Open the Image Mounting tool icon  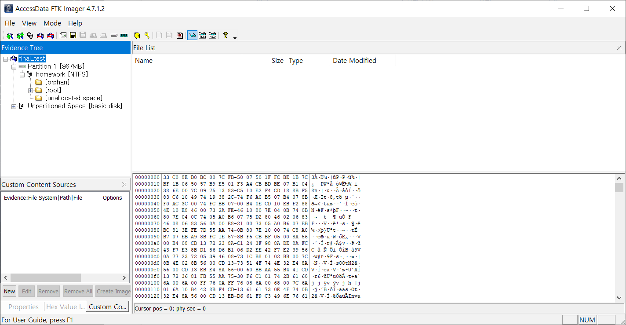(x=30, y=36)
